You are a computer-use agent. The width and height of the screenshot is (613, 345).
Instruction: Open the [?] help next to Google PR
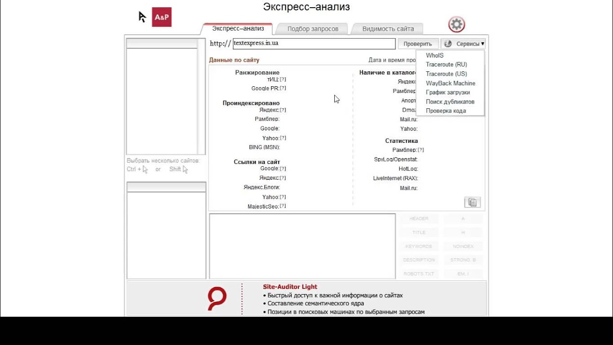[x=283, y=88]
